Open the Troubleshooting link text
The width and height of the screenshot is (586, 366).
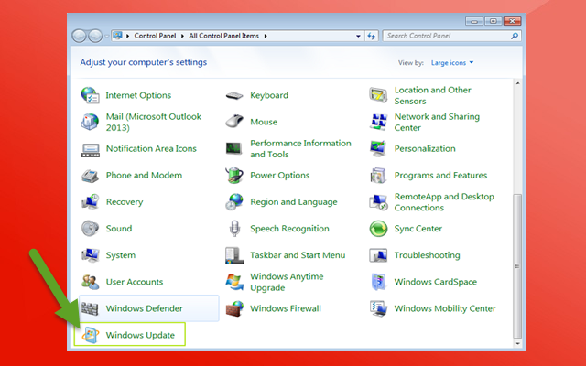(x=428, y=255)
